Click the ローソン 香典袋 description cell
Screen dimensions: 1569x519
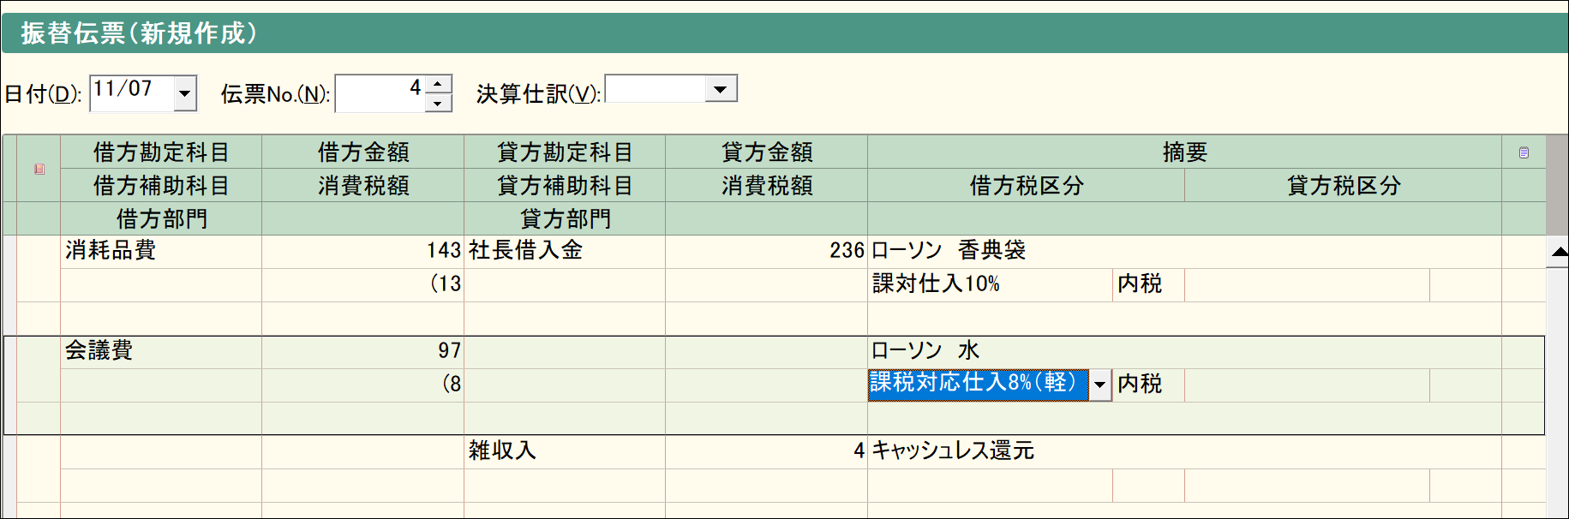(x=1185, y=251)
